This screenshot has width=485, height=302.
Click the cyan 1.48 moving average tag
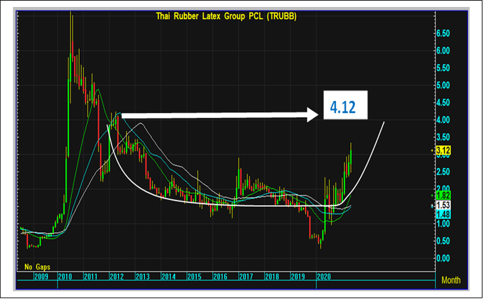443,214
